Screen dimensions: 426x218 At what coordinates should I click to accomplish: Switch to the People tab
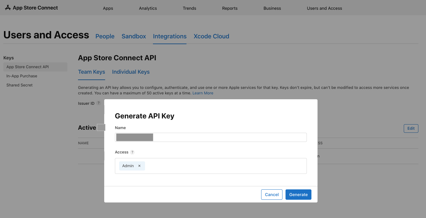[105, 36]
